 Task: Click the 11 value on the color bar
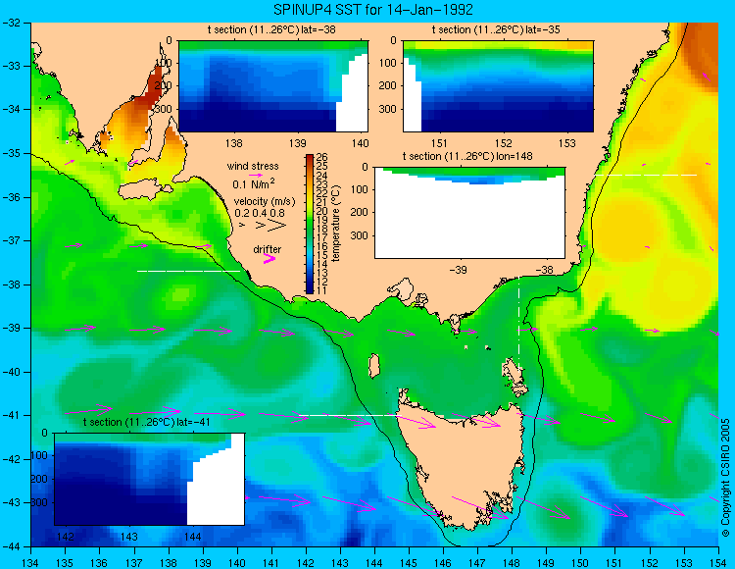click(321, 290)
